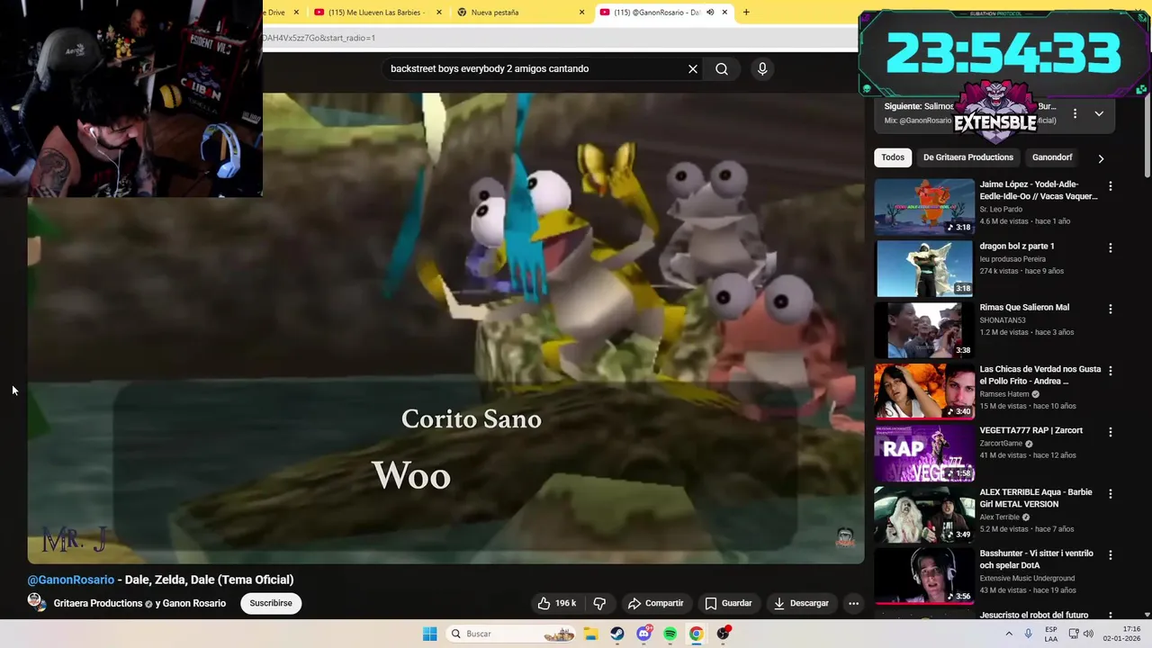The width and height of the screenshot is (1152, 648).
Task: Open the Gritaera Productions channel link
Action: [x=98, y=603]
